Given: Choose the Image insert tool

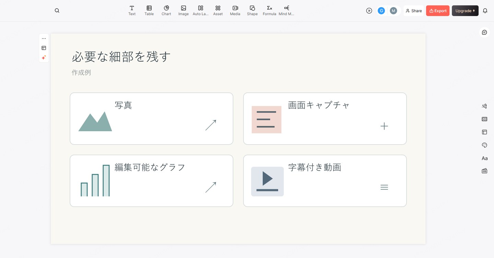Looking at the screenshot, I should (x=183, y=11).
